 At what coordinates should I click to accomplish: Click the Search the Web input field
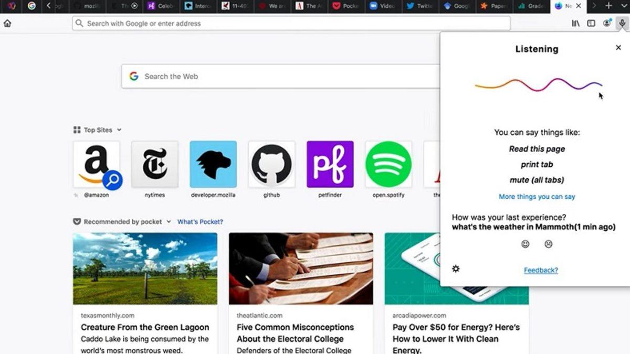[262, 77]
